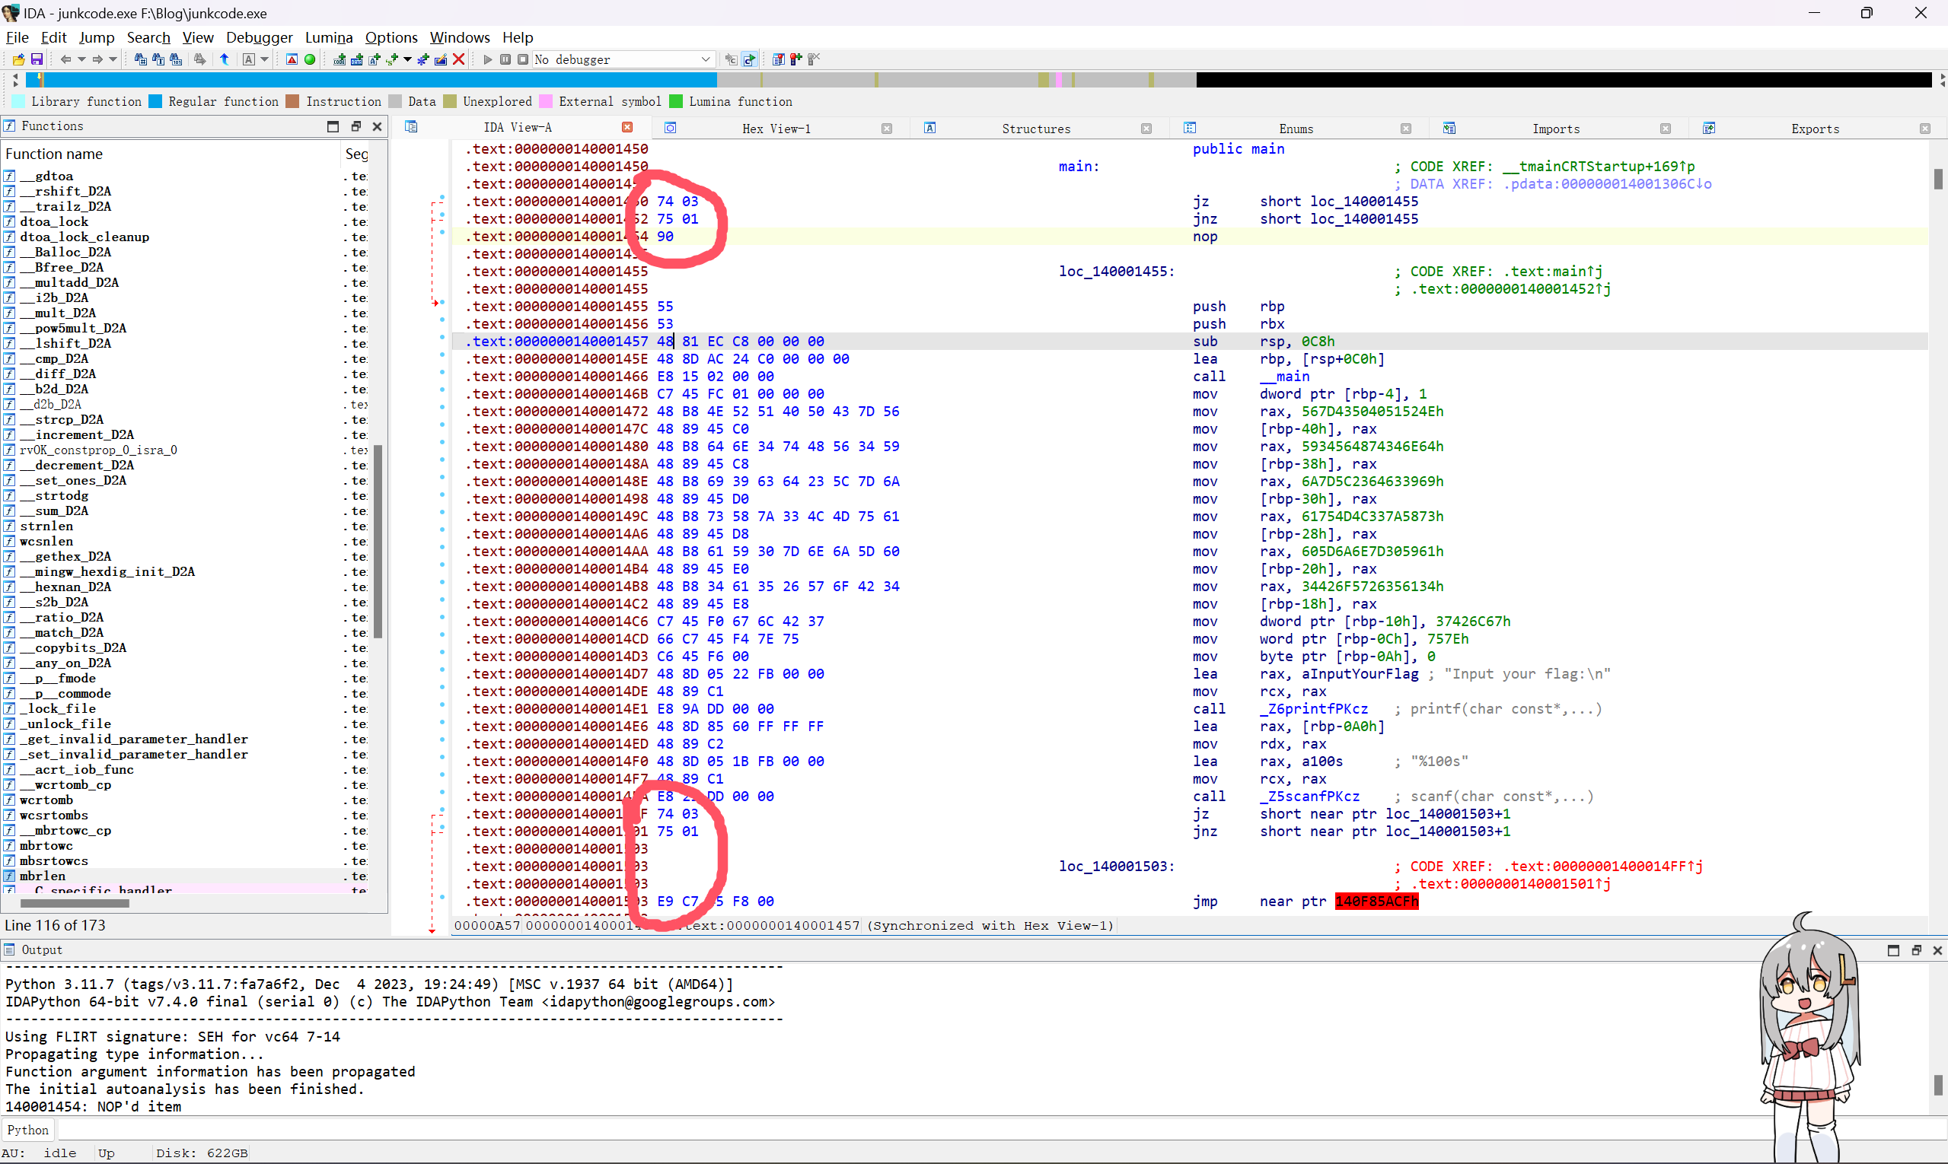1948x1164 pixels.
Task: Open the forward-jump history dropdown
Action: [x=113, y=59]
